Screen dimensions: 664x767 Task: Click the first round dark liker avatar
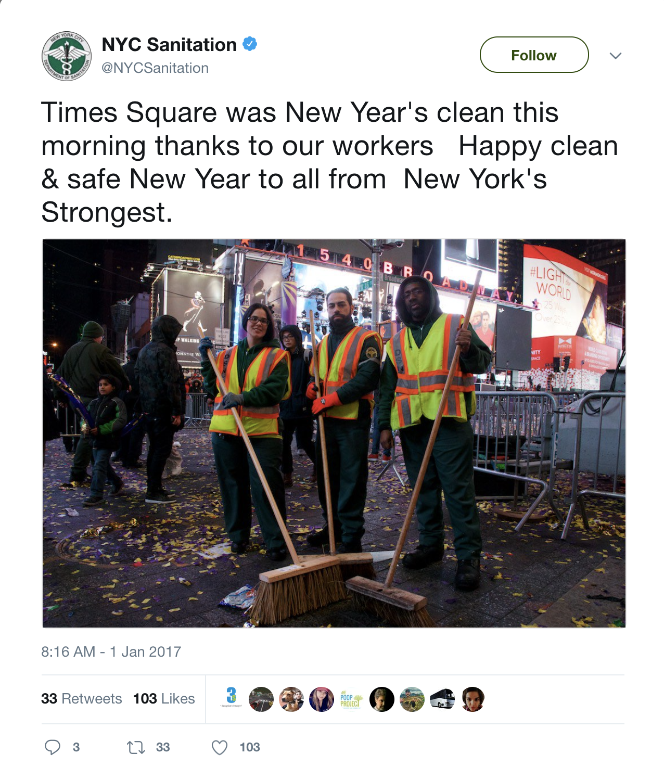coord(261,699)
